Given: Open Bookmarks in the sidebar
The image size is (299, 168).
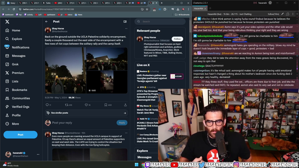Looking at the screenshot, I should (x=16, y=90).
